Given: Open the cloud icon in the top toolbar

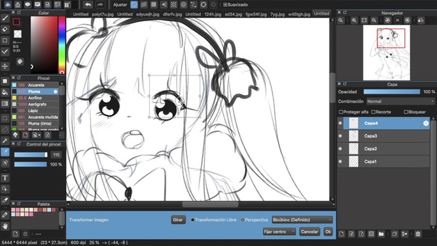Looking at the screenshot, I should pos(8,5).
